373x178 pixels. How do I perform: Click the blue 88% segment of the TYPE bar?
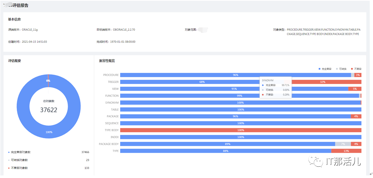coord(226,151)
